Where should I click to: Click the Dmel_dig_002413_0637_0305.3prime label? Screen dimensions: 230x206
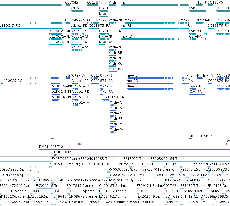[97, 164]
